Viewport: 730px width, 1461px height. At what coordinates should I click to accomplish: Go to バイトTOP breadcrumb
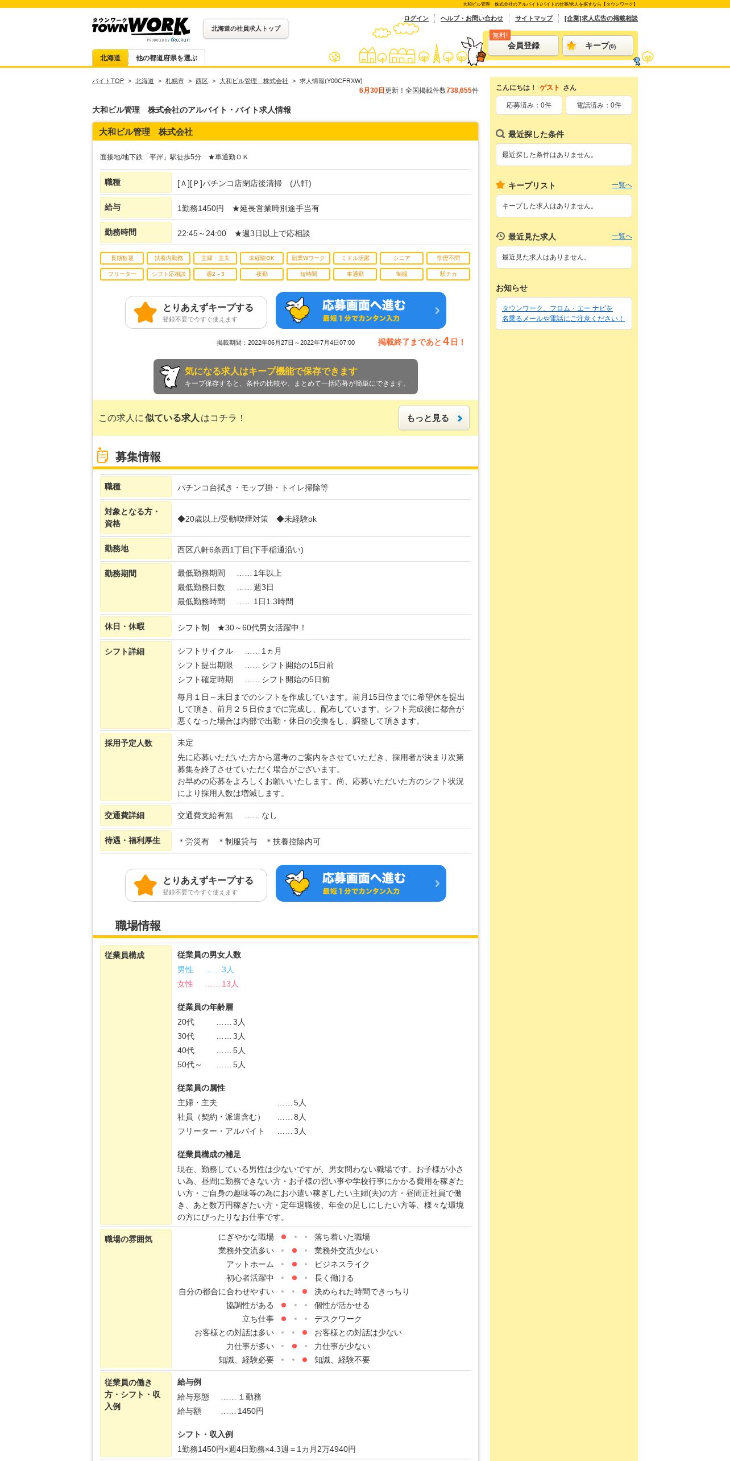coord(108,81)
